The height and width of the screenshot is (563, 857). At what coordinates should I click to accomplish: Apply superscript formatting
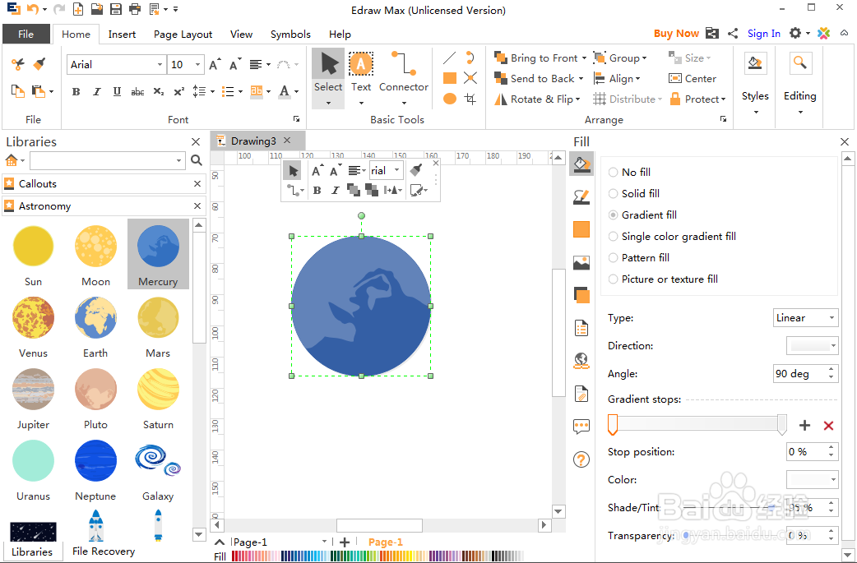[x=178, y=92]
